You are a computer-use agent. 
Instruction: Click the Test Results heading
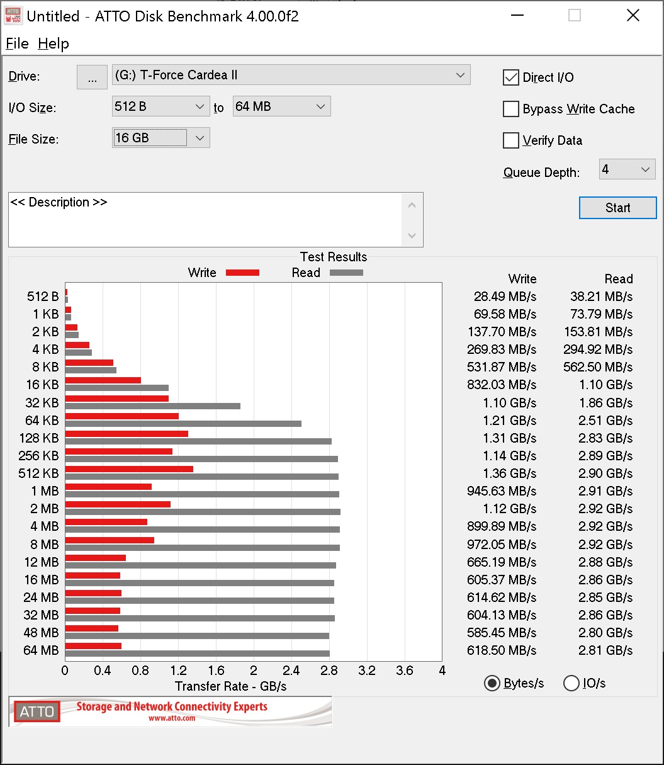pyautogui.click(x=334, y=257)
